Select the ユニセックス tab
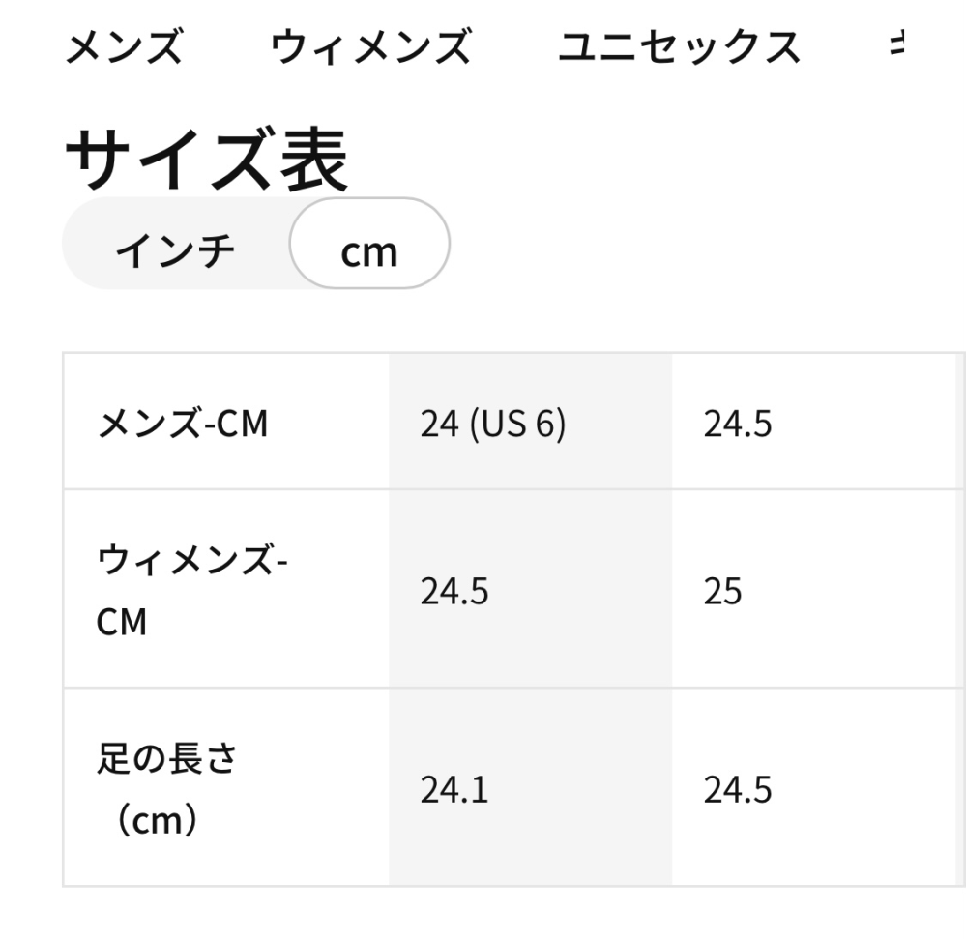966x939 pixels. (679, 46)
